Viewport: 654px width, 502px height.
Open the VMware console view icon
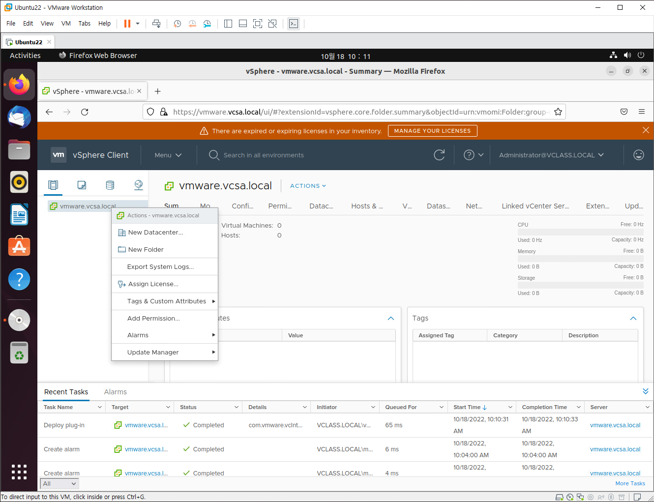click(294, 24)
